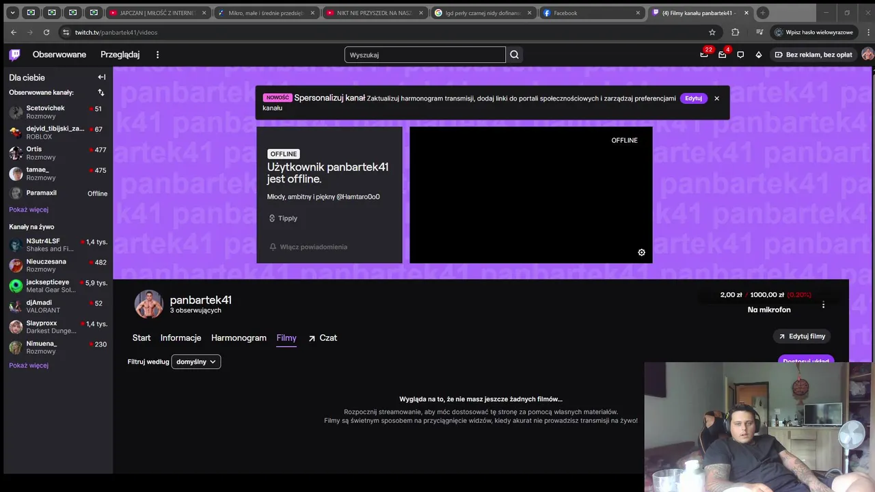Image resolution: width=875 pixels, height=492 pixels.
Task: Switch to JAPCZAN YouTube browser tab
Action: tap(157, 12)
